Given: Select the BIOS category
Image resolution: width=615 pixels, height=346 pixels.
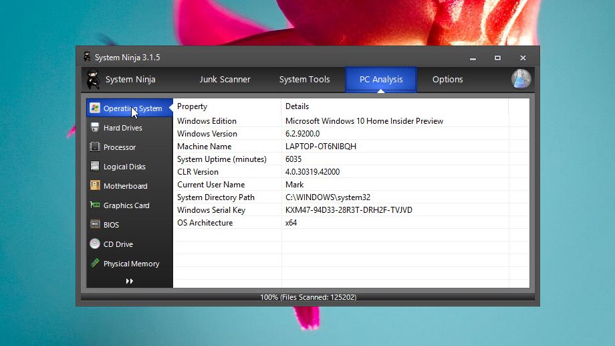Looking at the screenshot, I should (x=130, y=225).
